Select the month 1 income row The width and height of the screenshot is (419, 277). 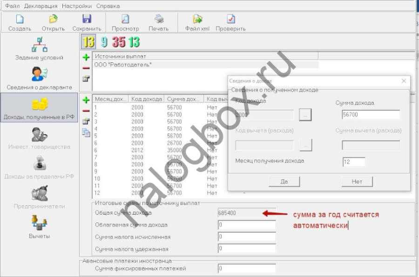tap(160, 108)
